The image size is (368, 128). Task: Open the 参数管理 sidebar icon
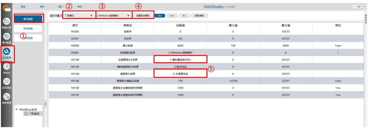7,97
